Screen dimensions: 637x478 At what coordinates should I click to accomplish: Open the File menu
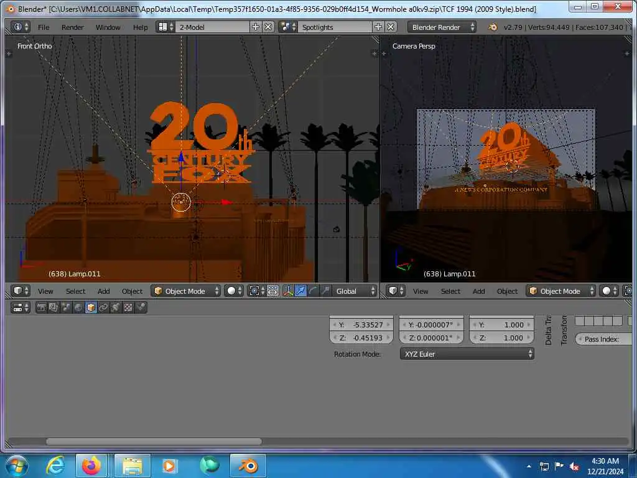click(x=44, y=27)
